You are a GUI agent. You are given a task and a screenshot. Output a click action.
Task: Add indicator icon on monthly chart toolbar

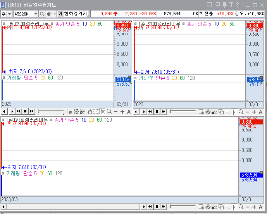click(x=83, y=112)
